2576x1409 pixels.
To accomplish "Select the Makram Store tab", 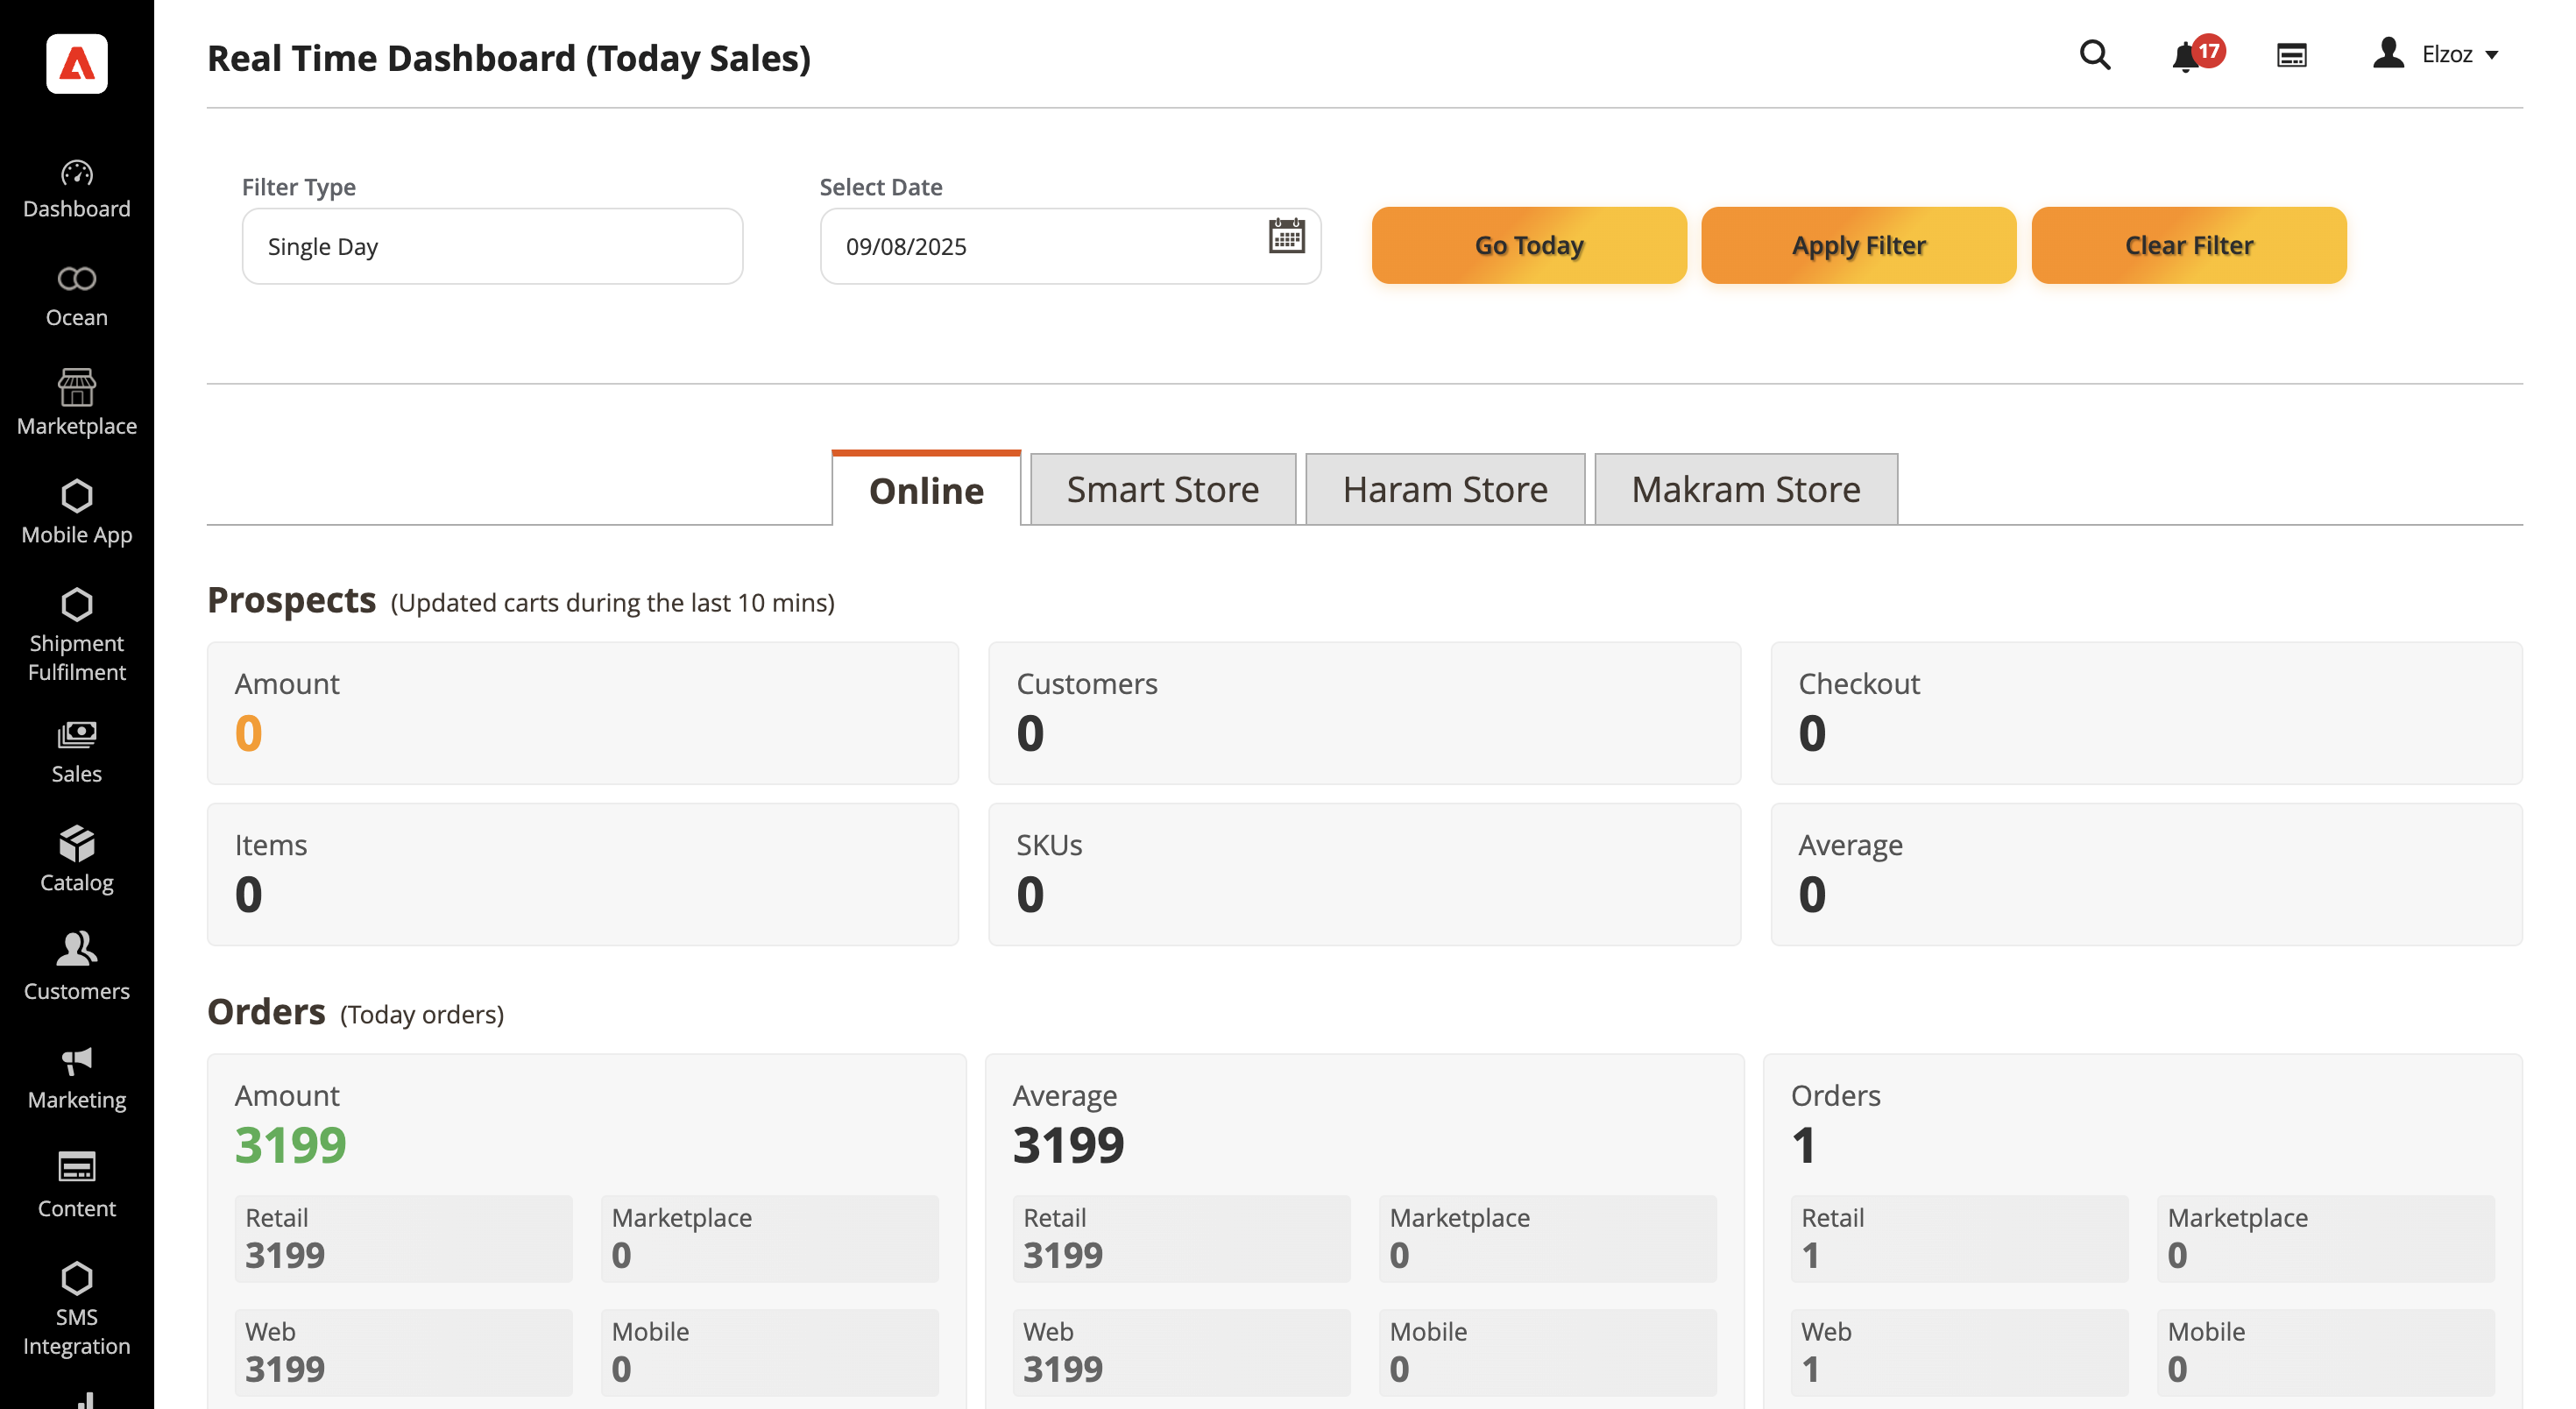I will [x=1745, y=489].
